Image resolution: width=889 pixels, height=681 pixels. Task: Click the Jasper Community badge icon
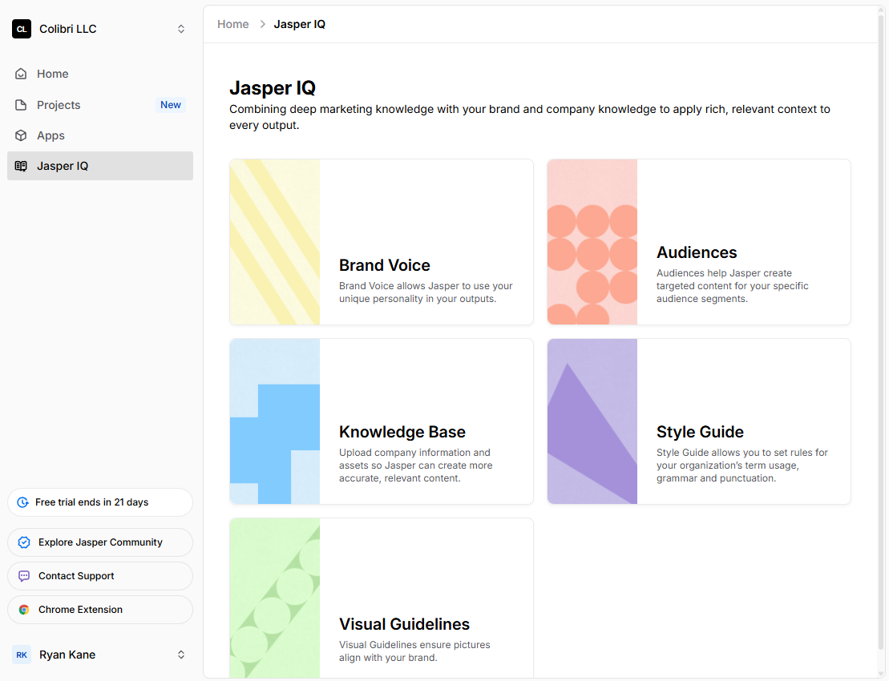point(24,542)
